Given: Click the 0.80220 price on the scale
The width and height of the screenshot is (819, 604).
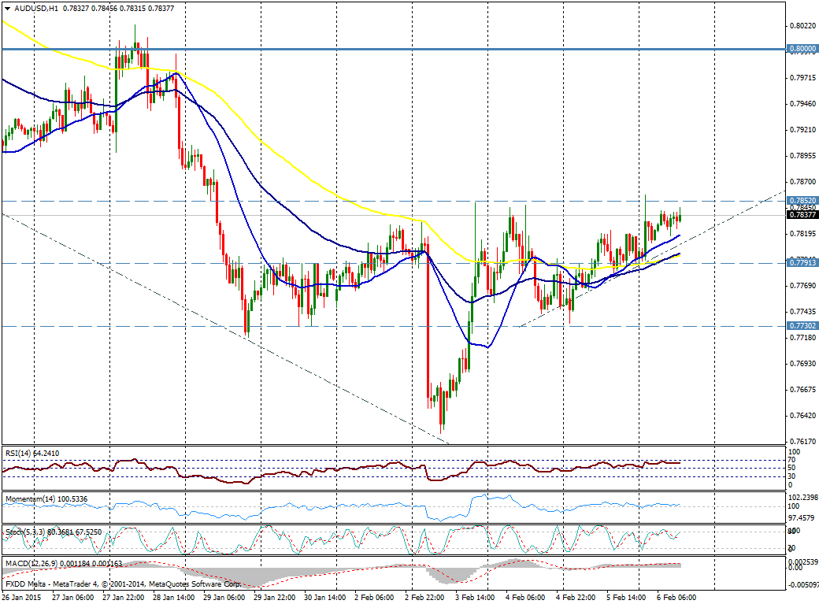Looking at the screenshot, I should (x=802, y=26).
